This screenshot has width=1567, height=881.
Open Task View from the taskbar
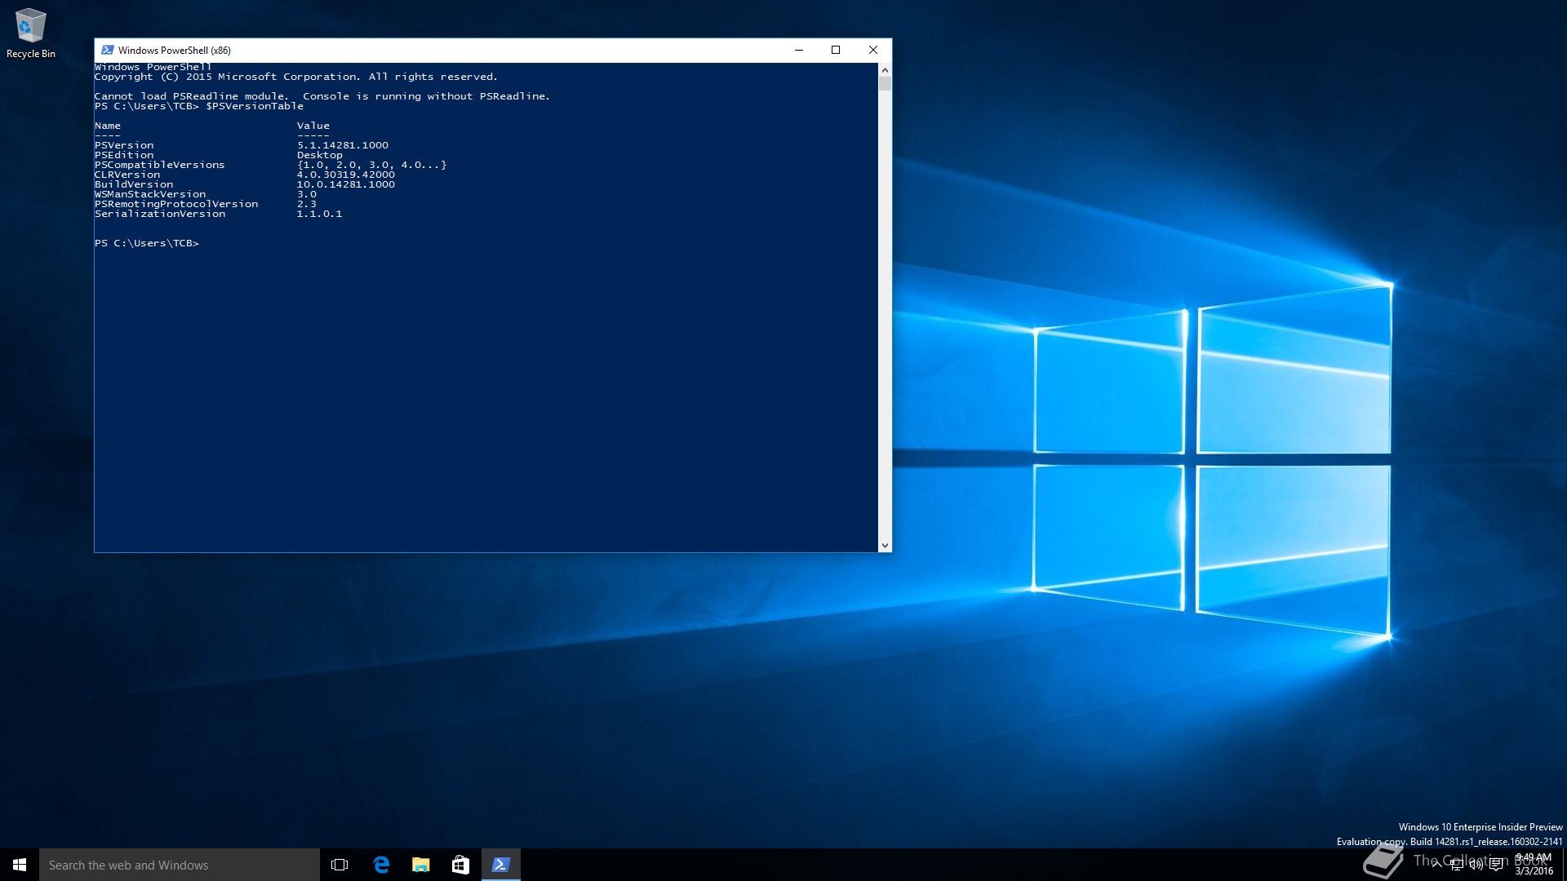(340, 865)
